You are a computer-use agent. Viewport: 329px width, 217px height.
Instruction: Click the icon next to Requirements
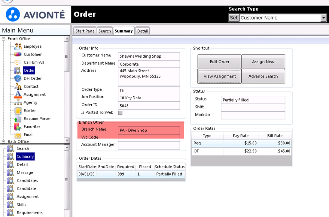click(x=10, y=212)
